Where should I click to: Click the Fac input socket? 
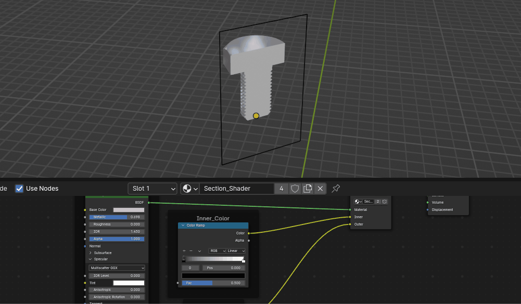(178, 283)
